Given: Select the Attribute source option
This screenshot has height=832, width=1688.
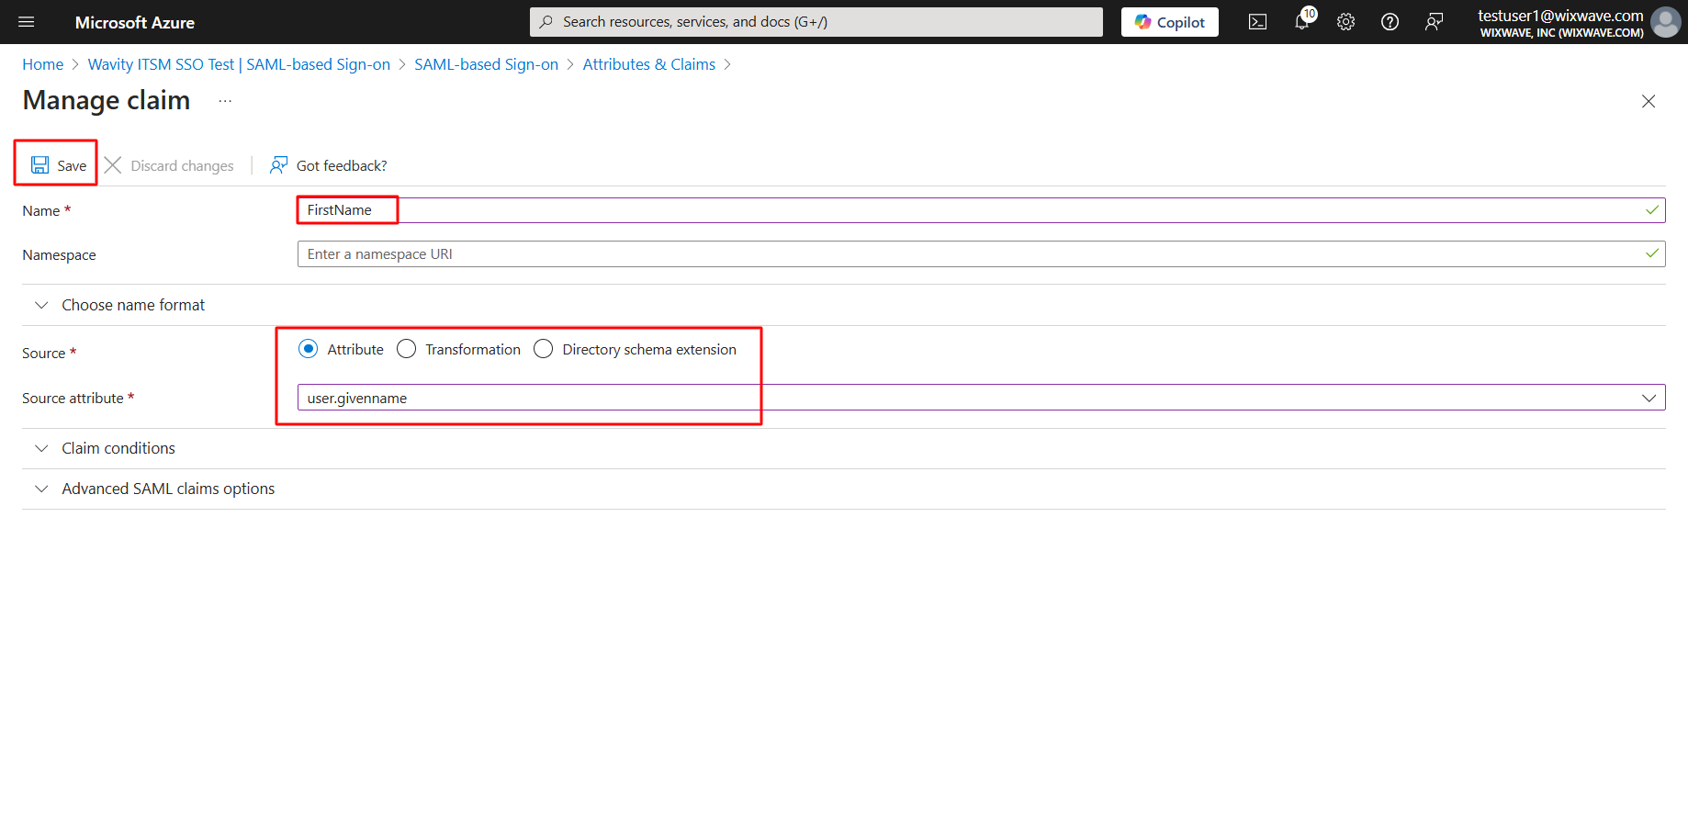Looking at the screenshot, I should (x=309, y=349).
